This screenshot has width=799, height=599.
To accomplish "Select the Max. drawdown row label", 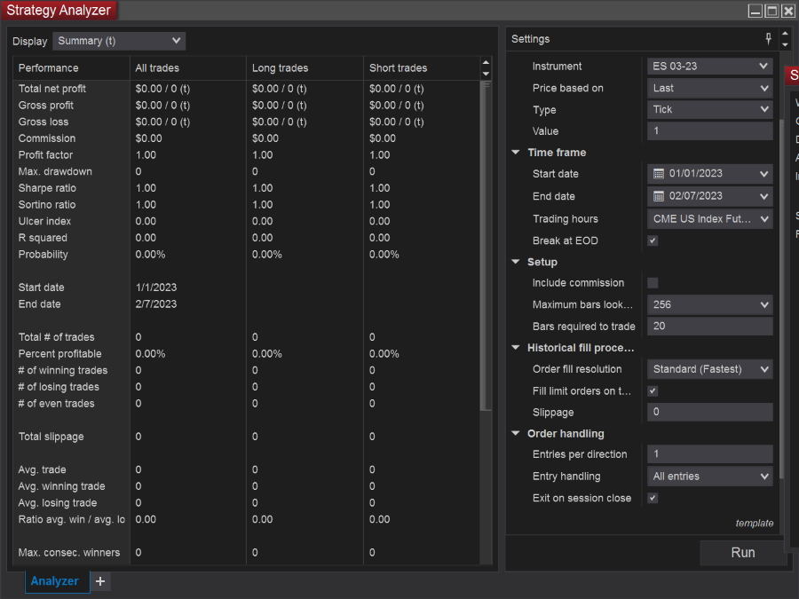I will click(55, 171).
